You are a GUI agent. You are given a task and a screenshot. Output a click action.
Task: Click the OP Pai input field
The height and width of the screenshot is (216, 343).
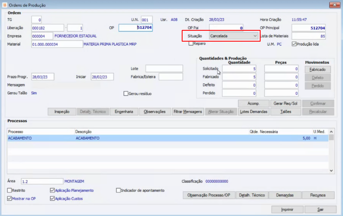pyautogui.click(x=226, y=28)
